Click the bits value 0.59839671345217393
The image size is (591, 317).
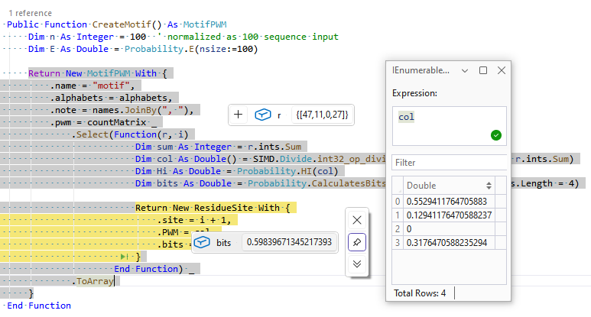tap(290, 242)
